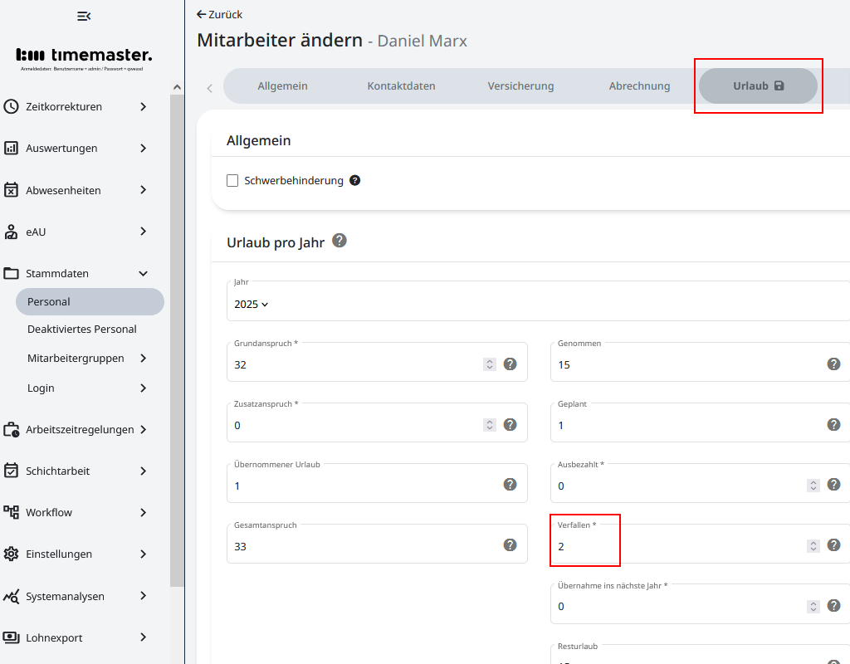Go back using the Zurück link

tap(219, 14)
